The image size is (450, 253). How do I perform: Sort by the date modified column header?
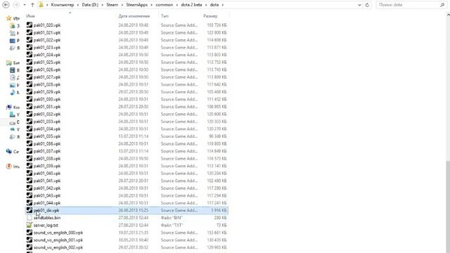[134, 16]
